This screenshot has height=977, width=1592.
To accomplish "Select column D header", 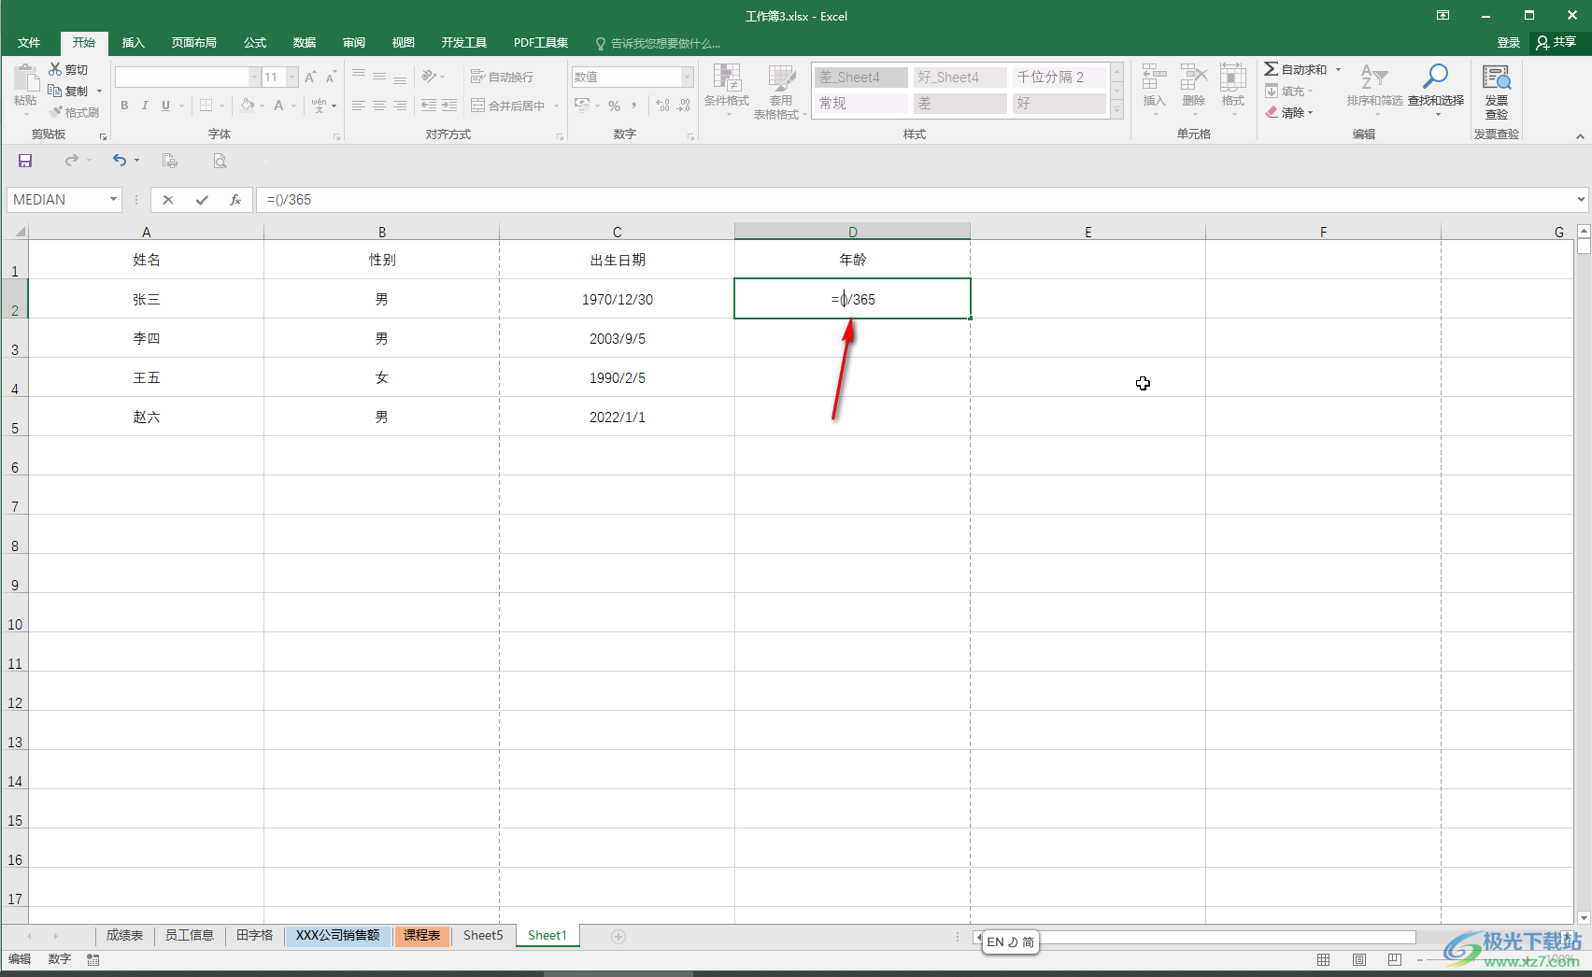I will click(x=852, y=232).
